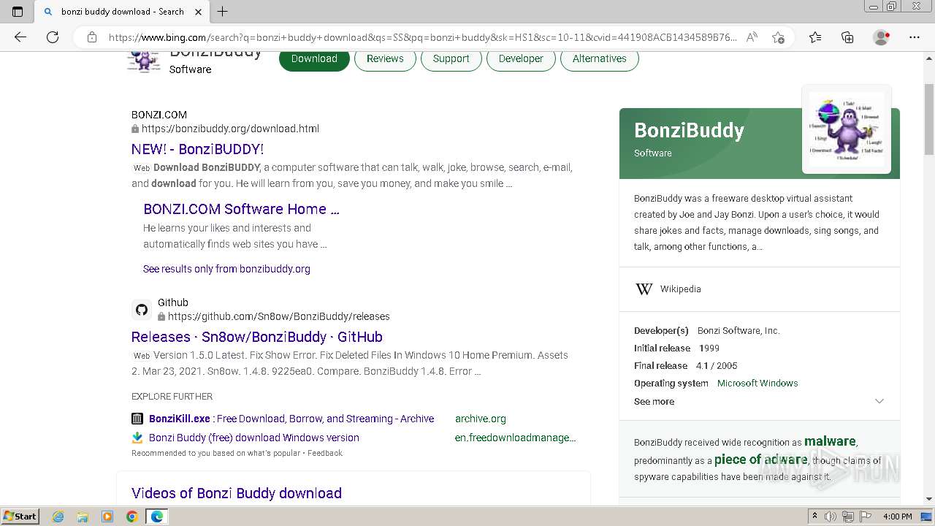Click the network tray icon
The height and width of the screenshot is (526, 935).
click(x=847, y=517)
